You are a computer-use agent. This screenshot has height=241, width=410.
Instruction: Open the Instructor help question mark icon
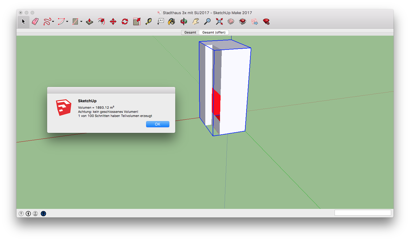(43, 214)
